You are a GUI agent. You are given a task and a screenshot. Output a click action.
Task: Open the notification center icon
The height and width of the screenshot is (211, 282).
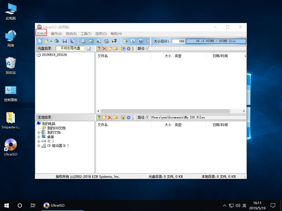pyautogui.click(x=273, y=206)
